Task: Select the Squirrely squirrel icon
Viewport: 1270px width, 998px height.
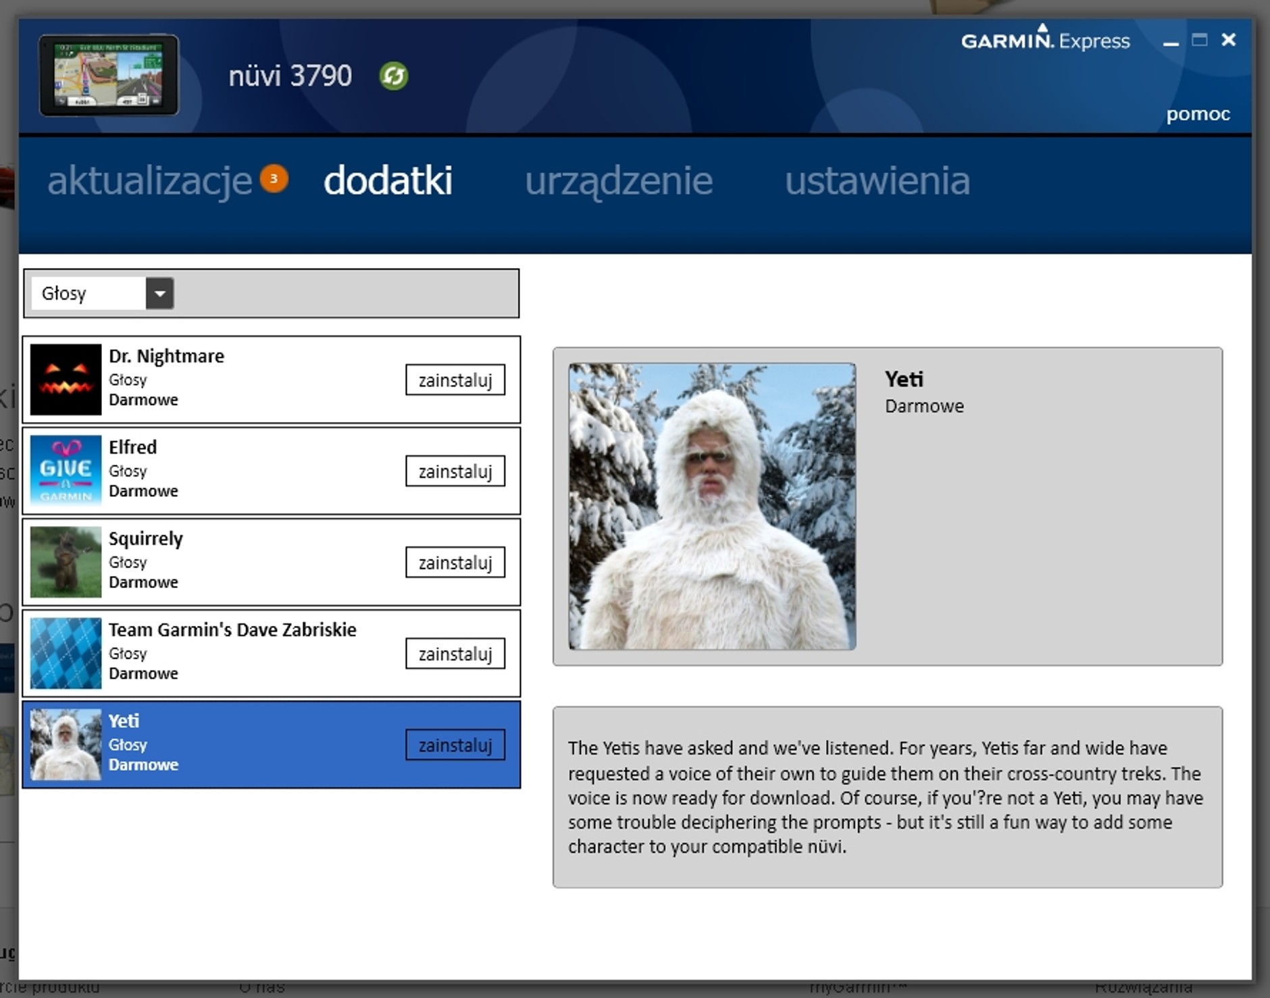Action: click(66, 562)
